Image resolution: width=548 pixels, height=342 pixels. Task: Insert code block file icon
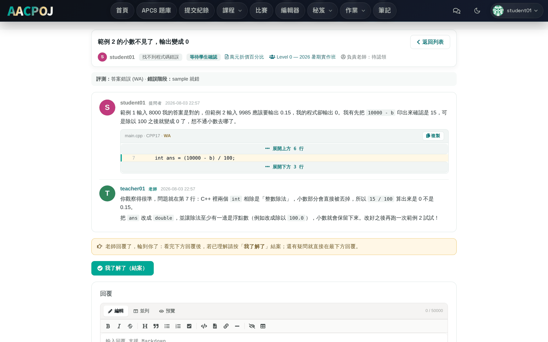point(215,326)
